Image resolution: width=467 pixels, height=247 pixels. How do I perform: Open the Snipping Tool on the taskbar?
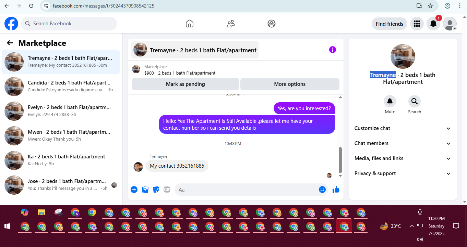coord(58,212)
